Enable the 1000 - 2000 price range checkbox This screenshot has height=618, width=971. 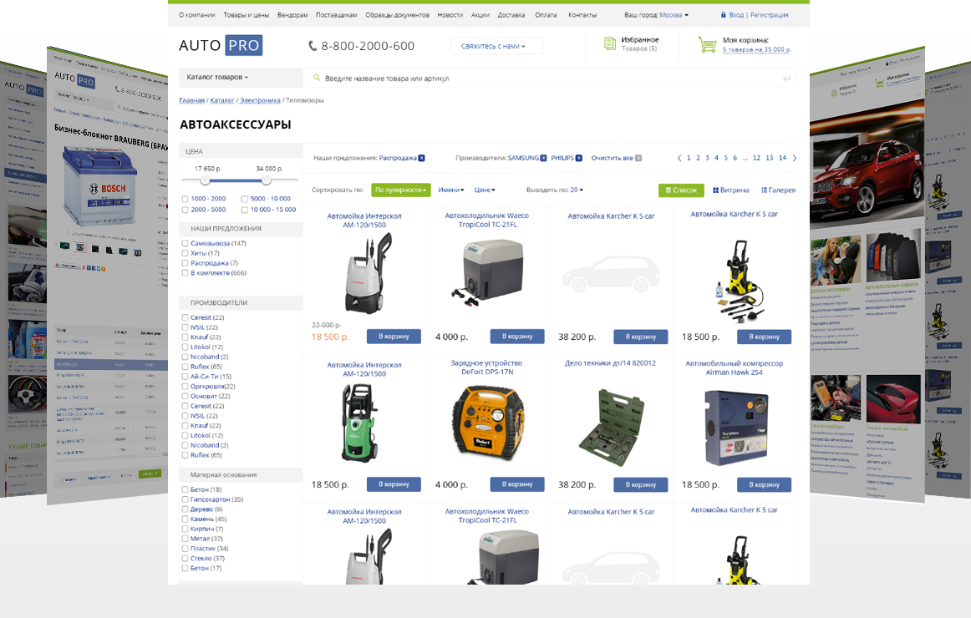coord(185,199)
